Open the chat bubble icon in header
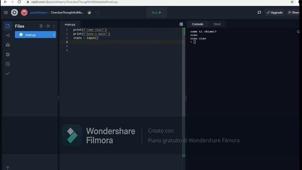The width and height of the screenshot is (302, 170). 259,13
